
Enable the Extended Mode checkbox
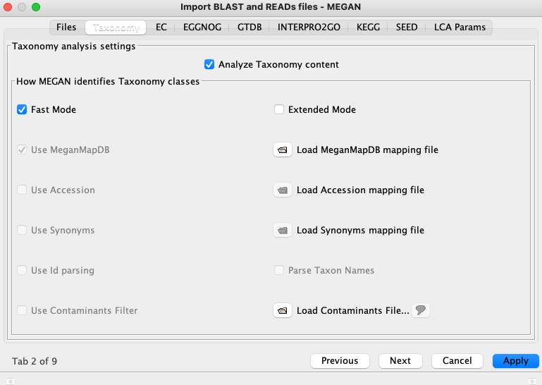[x=279, y=110]
